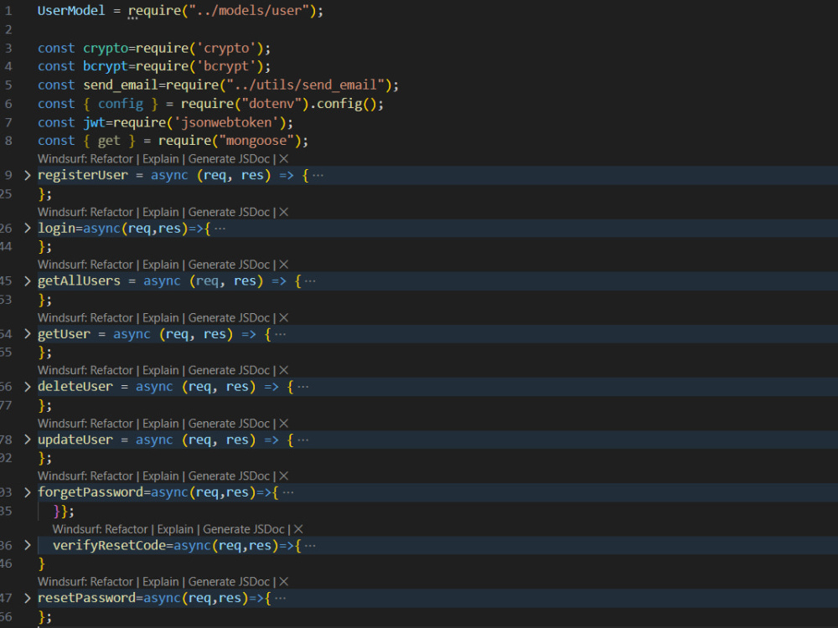Close the code lens above getUser
Screen dimensions: 838x628
[284, 317]
